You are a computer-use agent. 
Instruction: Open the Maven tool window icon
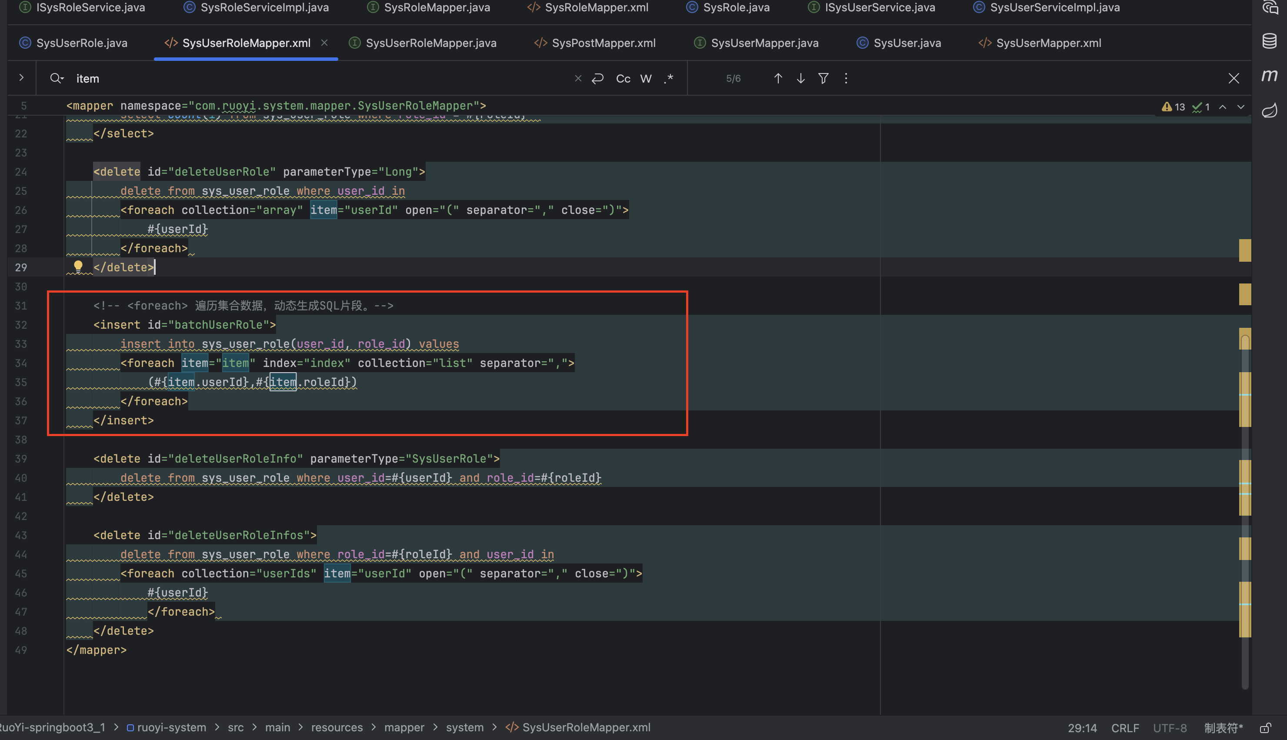[x=1269, y=76]
